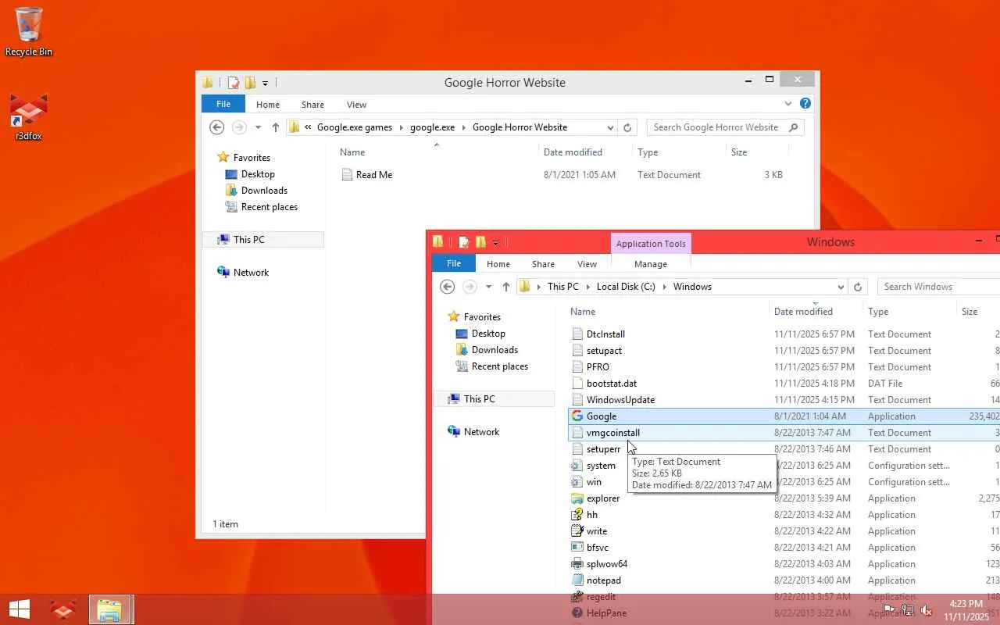Switch to Home tab in Google Horror Website window
This screenshot has height=625, width=1000.
pyautogui.click(x=268, y=104)
